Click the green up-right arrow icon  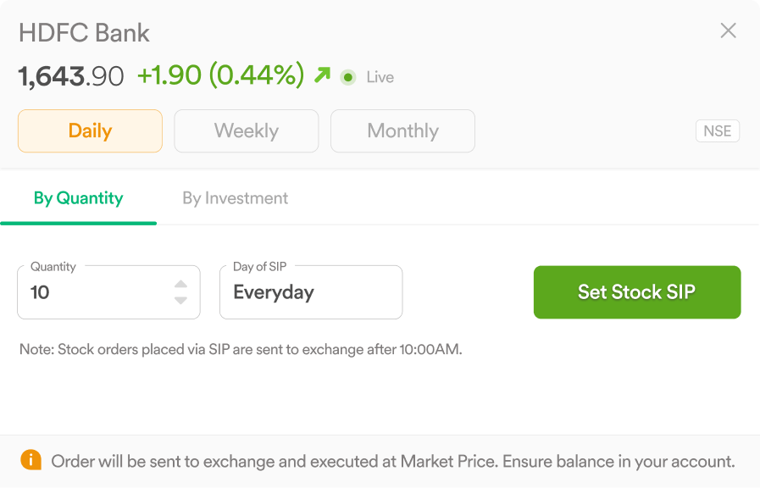click(x=322, y=75)
